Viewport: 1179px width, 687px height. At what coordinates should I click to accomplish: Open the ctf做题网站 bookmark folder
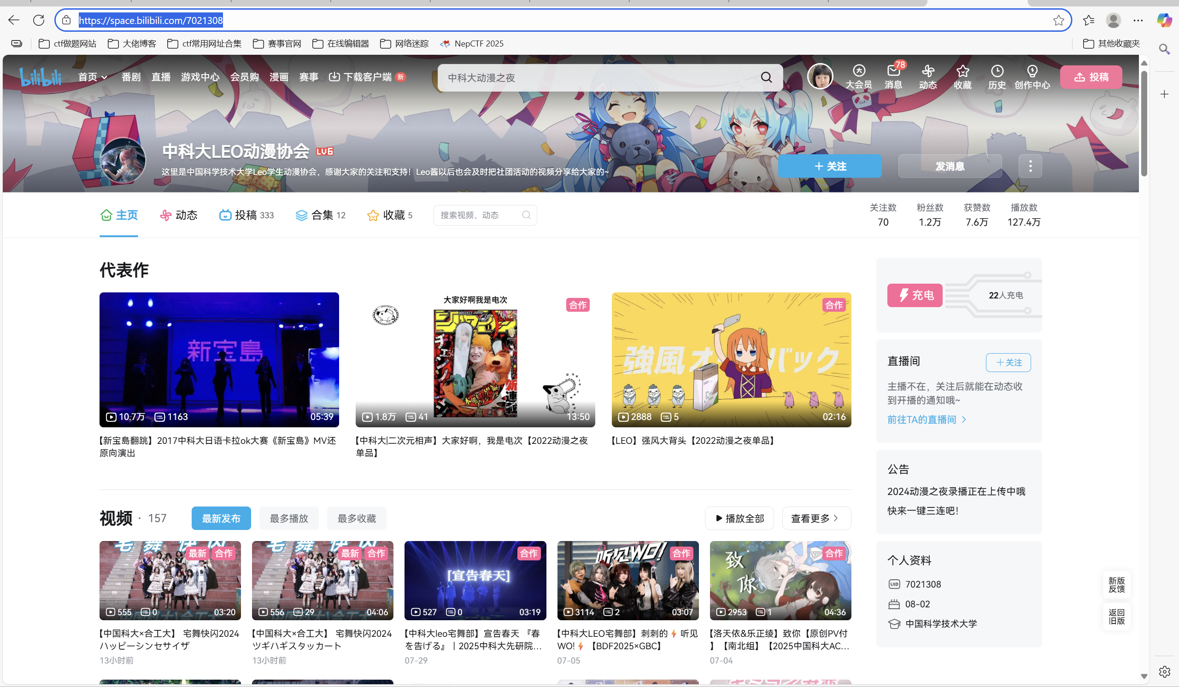tap(67, 43)
